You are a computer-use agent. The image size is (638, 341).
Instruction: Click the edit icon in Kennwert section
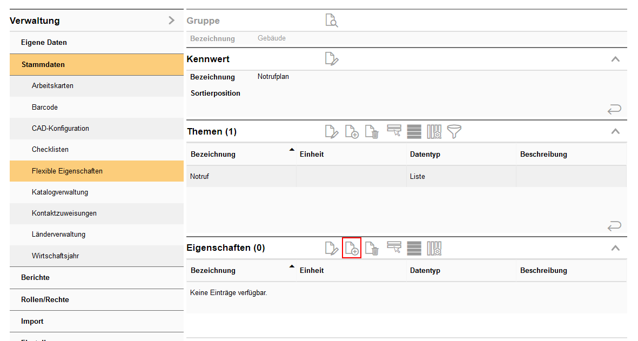click(331, 59)
